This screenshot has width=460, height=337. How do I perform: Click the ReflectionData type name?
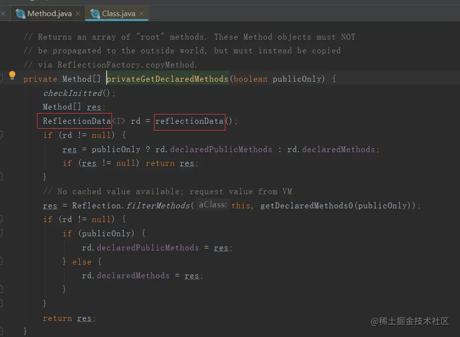(77, 121)
